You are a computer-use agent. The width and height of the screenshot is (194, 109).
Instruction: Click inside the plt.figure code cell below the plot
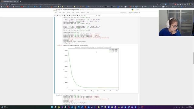click(x=100, y=100)
